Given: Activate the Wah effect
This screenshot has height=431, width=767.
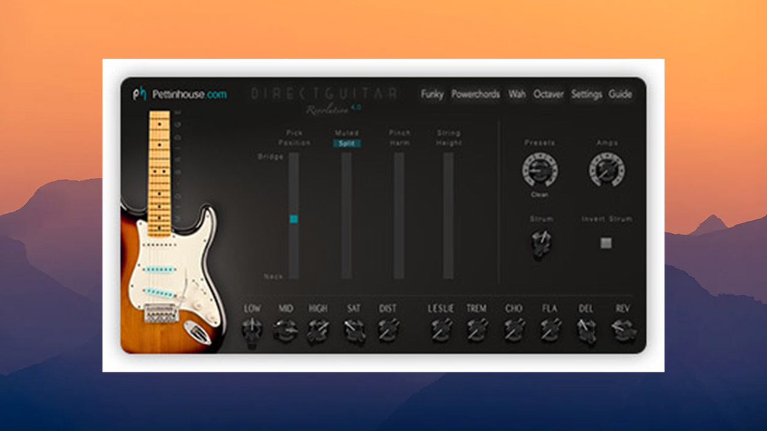Looking at the screenshot, I should pos(517,95).
